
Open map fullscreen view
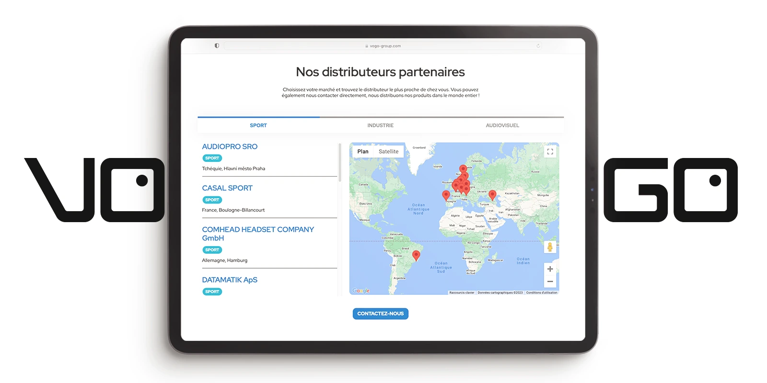(x=550, y=152)
